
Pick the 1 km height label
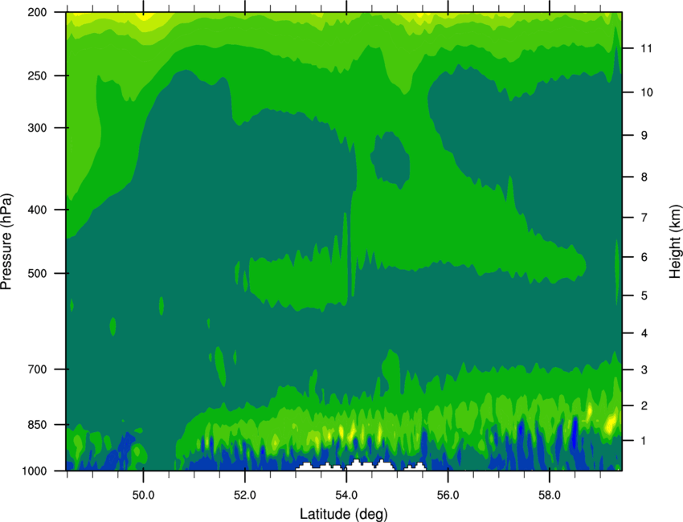pos(644,441)
